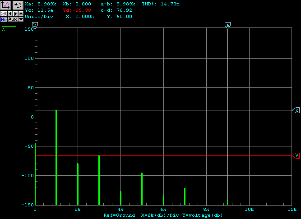The width and height of the screenshot is (301, 219).
Task: Select cursor b marker at top-left
Action: (35, 25)
